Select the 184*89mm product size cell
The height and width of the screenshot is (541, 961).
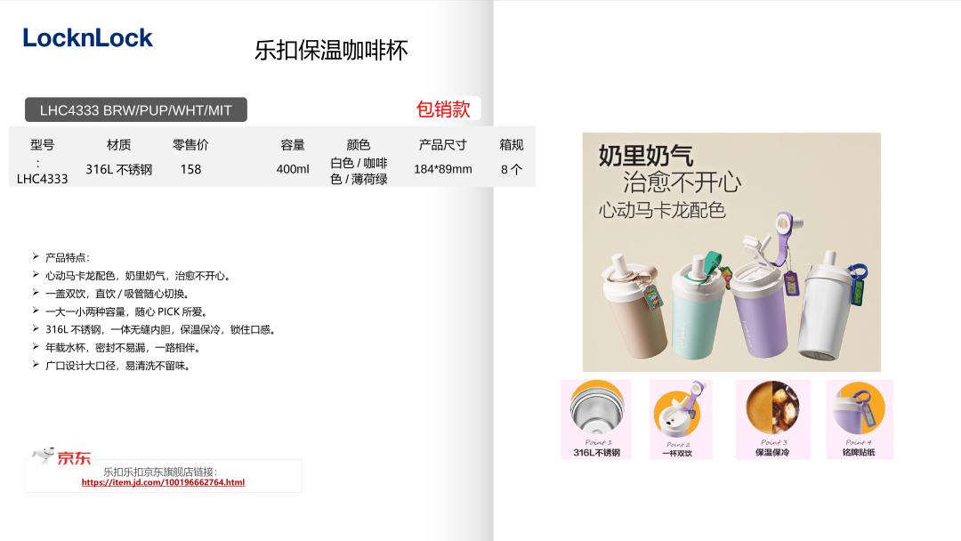(x=442, y=169)
